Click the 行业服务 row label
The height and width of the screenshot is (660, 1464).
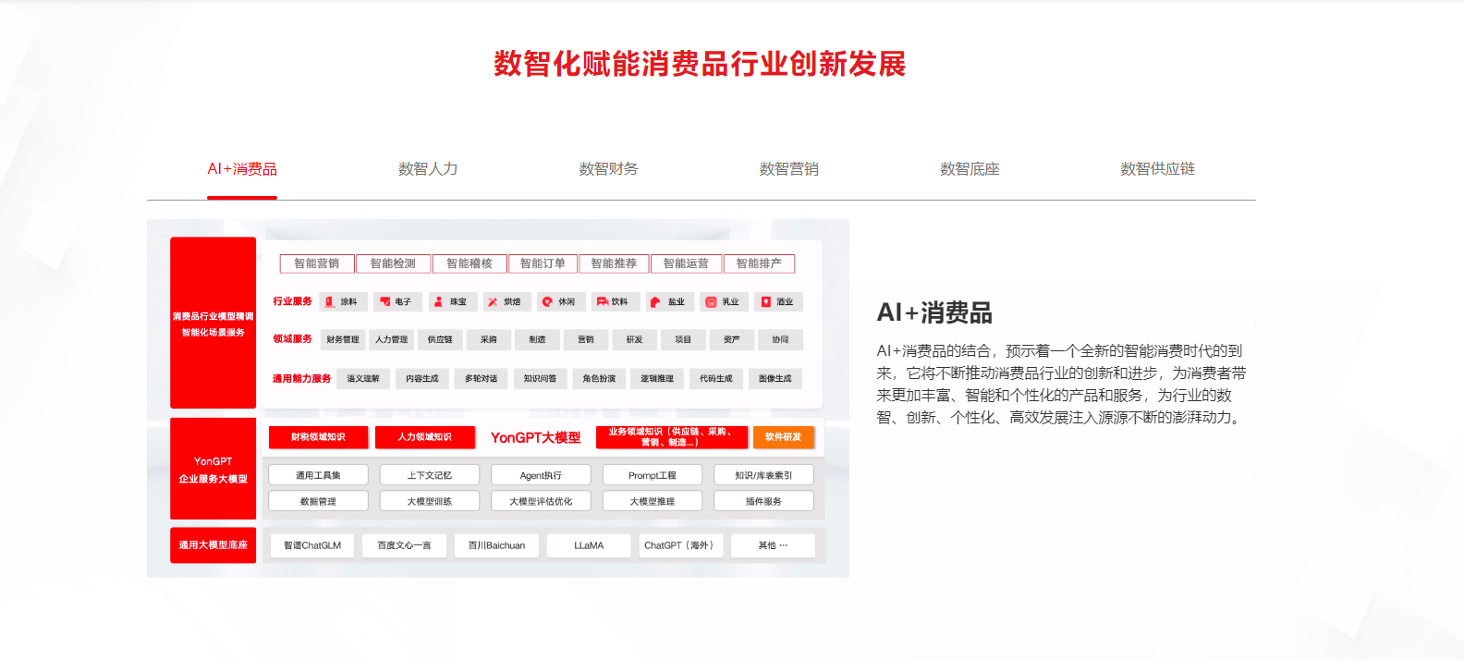pos(293,301)
